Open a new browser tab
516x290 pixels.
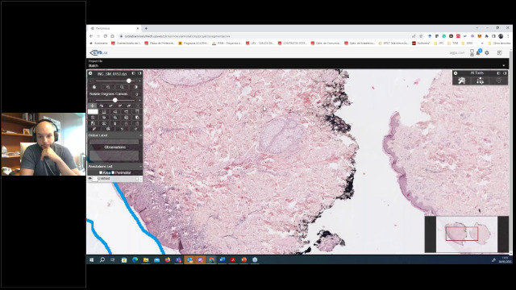[146, 29]
